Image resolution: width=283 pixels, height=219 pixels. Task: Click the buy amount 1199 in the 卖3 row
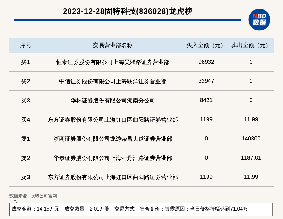point(206,177)
